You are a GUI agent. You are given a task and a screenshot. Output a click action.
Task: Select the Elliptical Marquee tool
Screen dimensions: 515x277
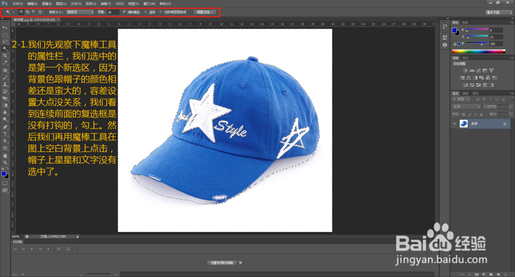coord(5,34)
